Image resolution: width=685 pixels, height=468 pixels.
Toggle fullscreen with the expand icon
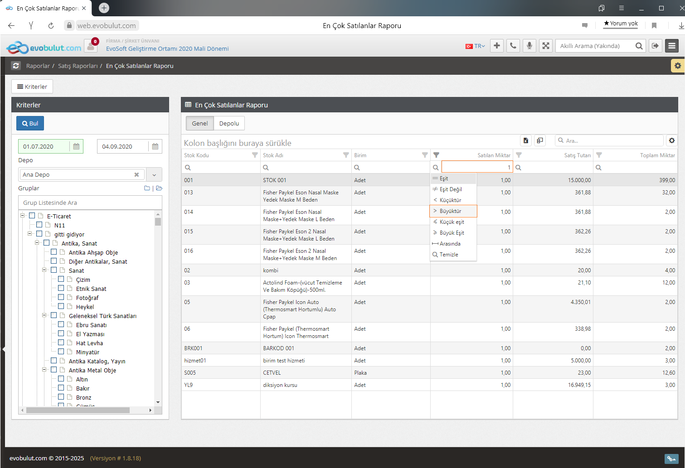click(546, 46)
